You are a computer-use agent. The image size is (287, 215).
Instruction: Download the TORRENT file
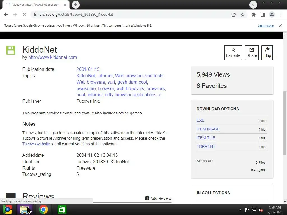pyautogui.click(x=206, y=146)
